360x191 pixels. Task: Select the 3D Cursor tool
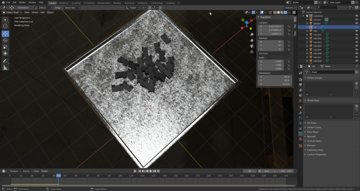coord(5,26)
